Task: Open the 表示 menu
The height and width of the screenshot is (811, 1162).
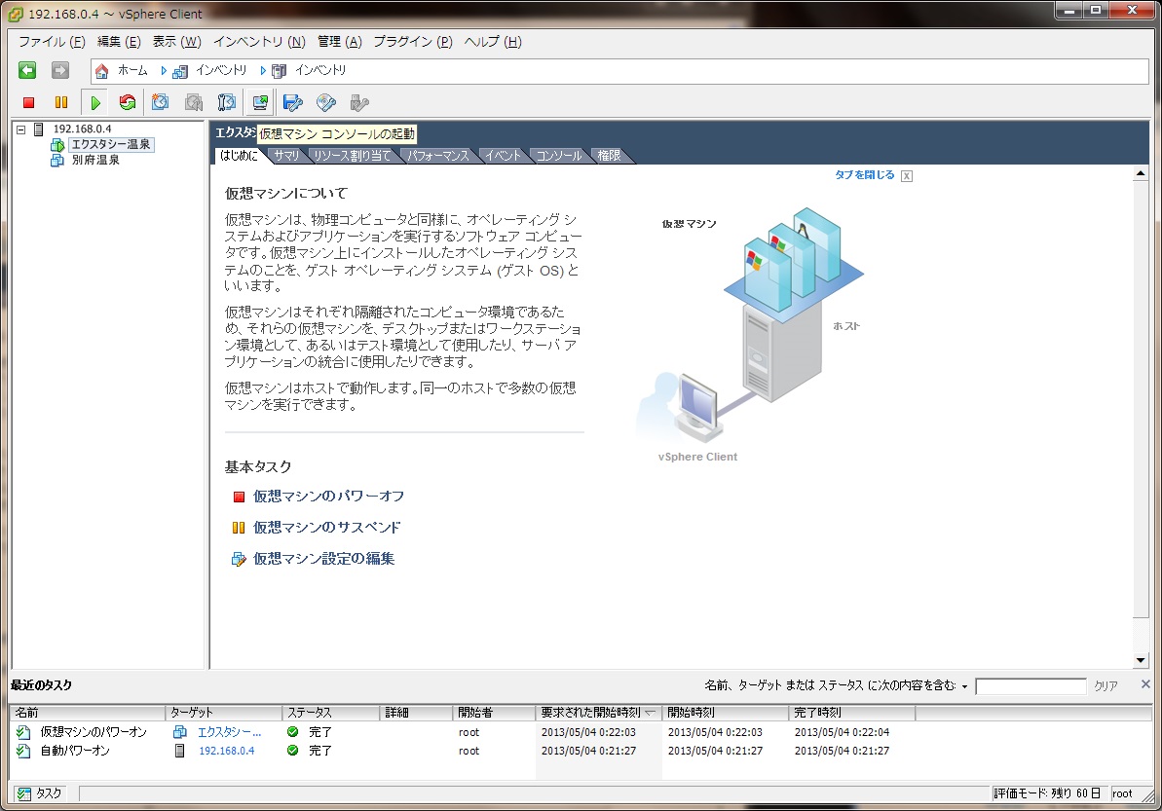Action: click(176, 42)
